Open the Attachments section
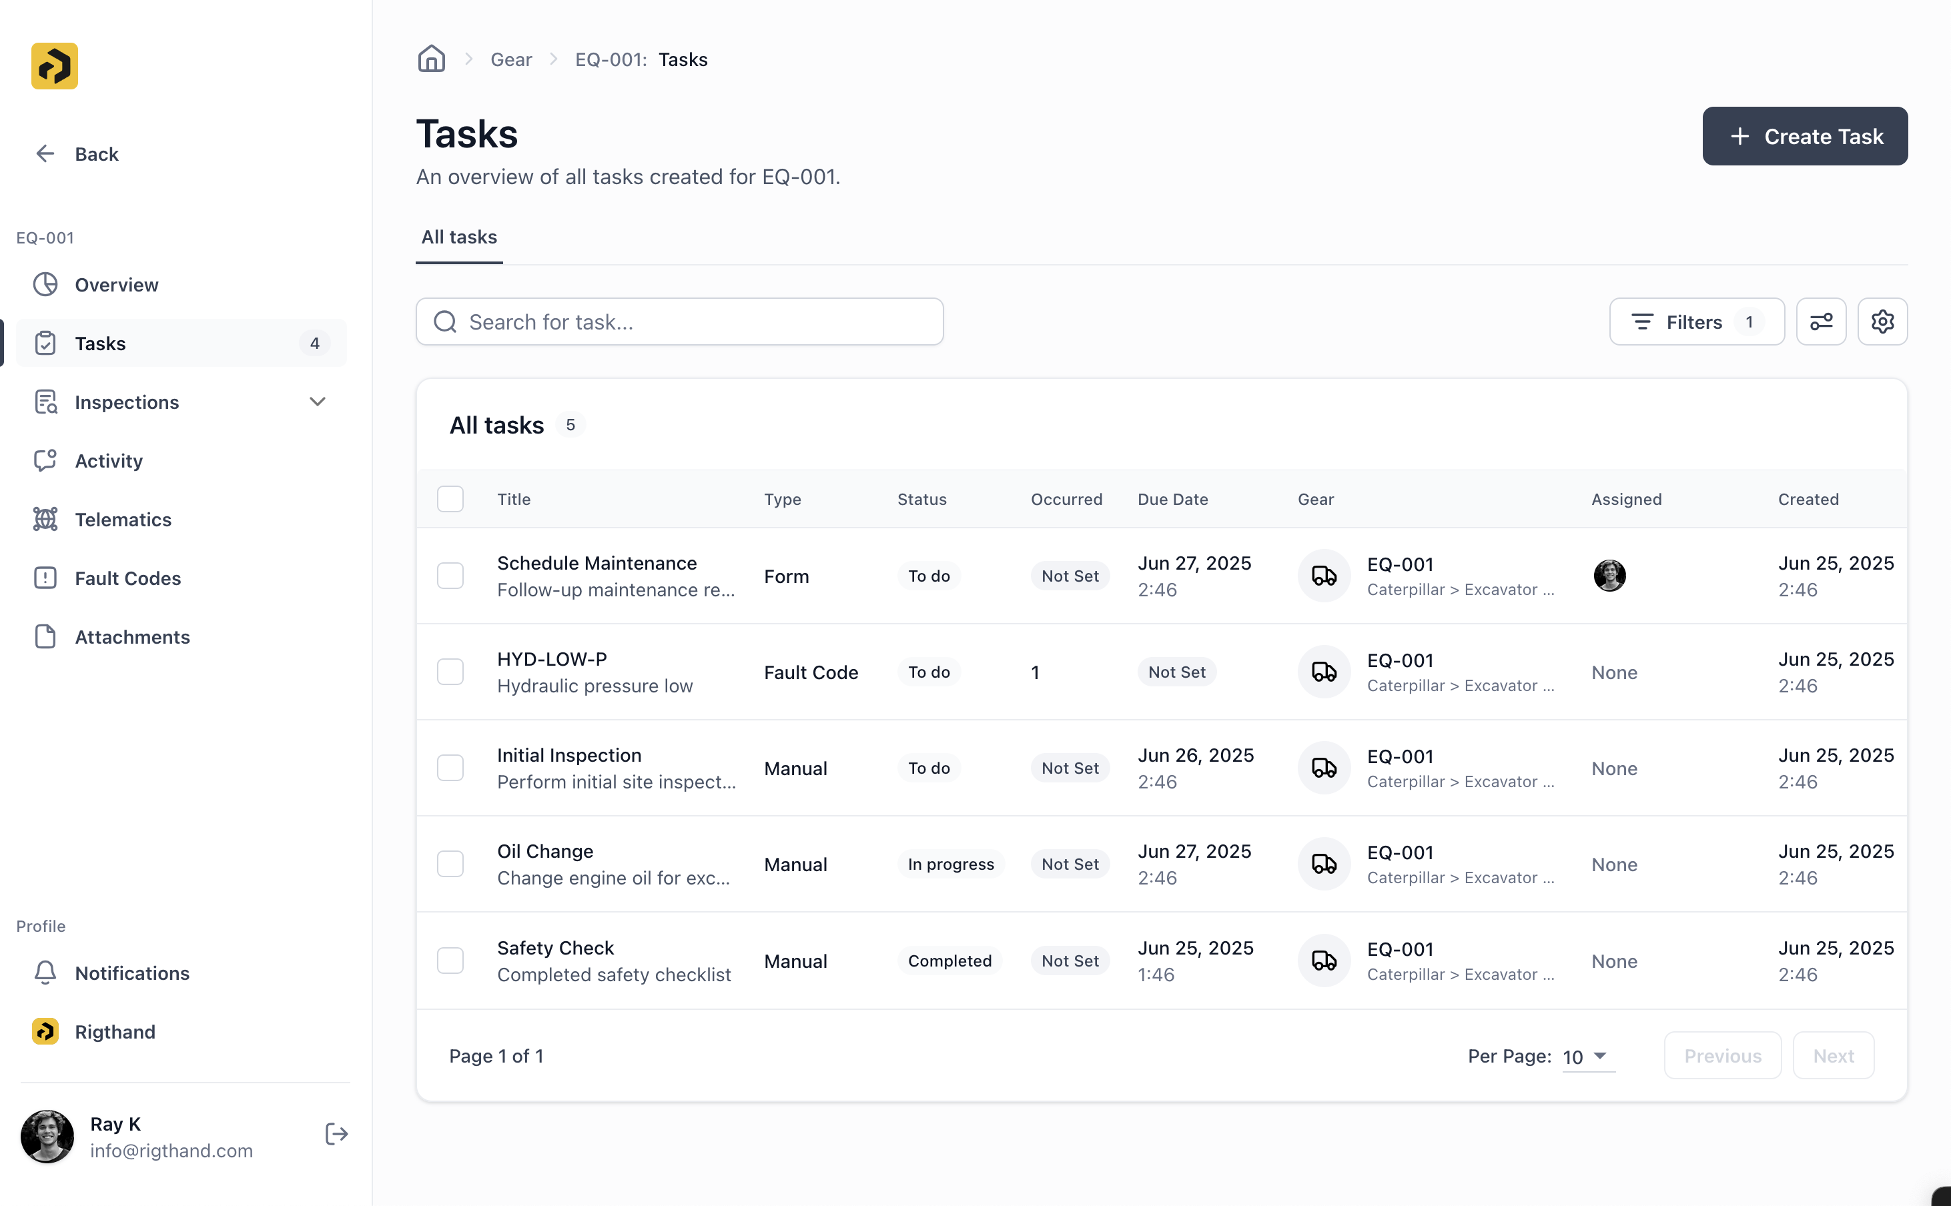This screenshot has height=1206, width=1951. (132, 636)
